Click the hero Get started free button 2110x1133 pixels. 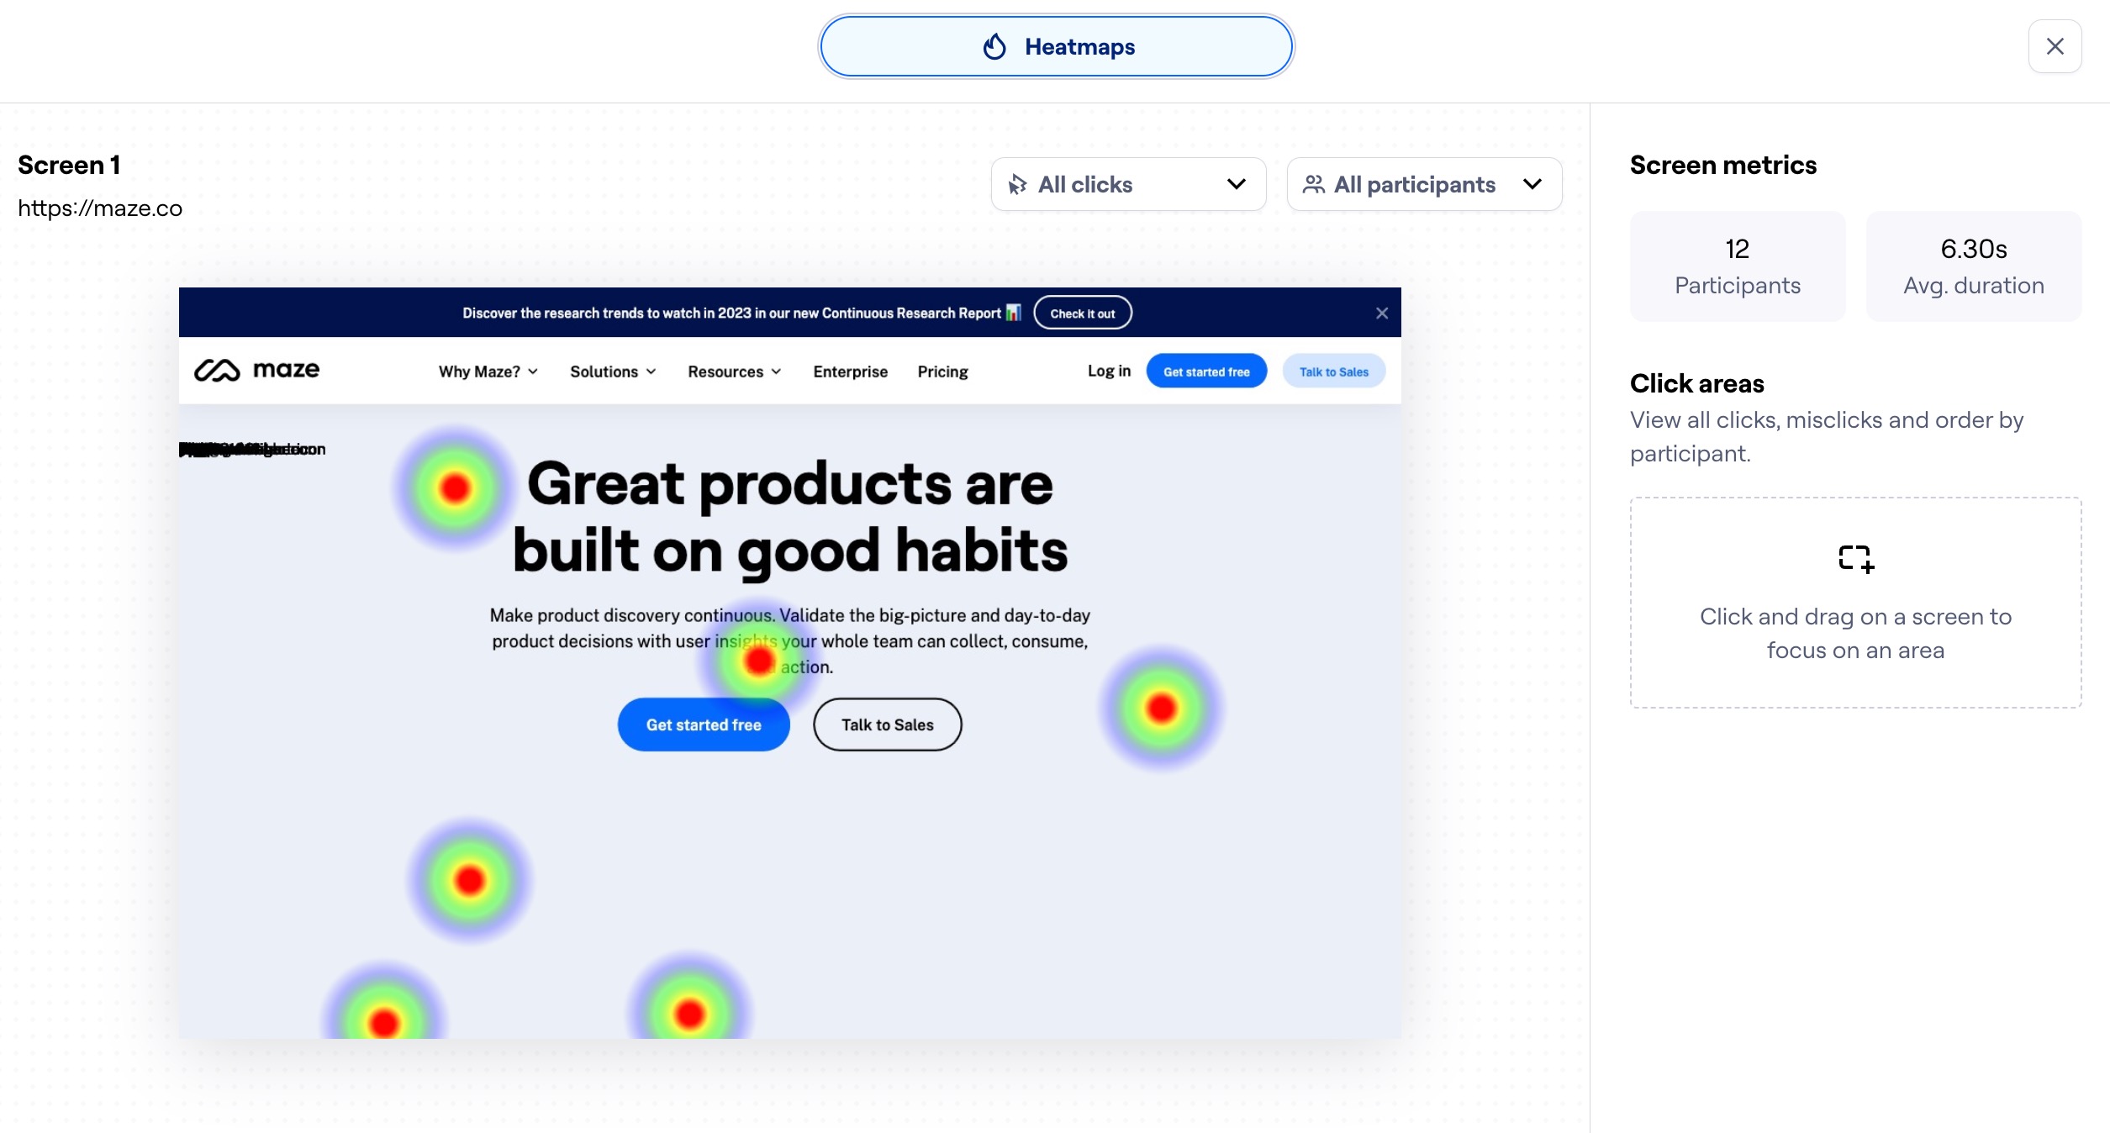pyautogui.click(x=703, y=725)
